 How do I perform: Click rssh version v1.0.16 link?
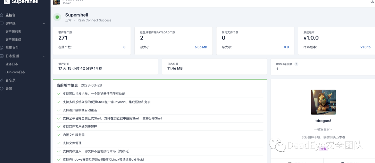pyautogui.click(x=365, y=47)
